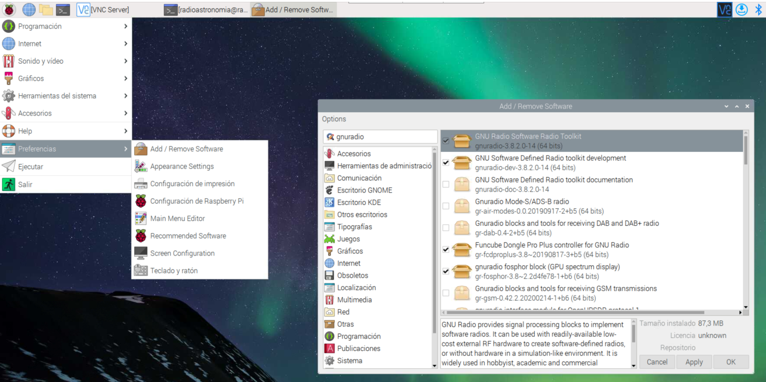The image size is (766, 382).
Task: Choose Salir from the main menu
Action: [66, 184]
